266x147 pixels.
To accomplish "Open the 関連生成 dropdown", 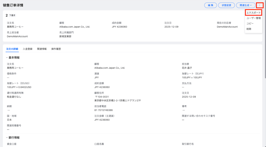I will point(246,5).
